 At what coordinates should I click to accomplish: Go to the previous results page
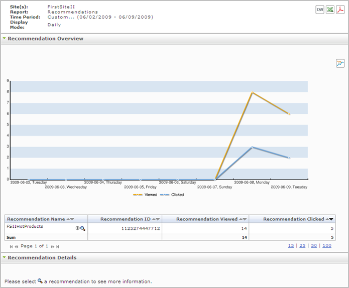17,247
